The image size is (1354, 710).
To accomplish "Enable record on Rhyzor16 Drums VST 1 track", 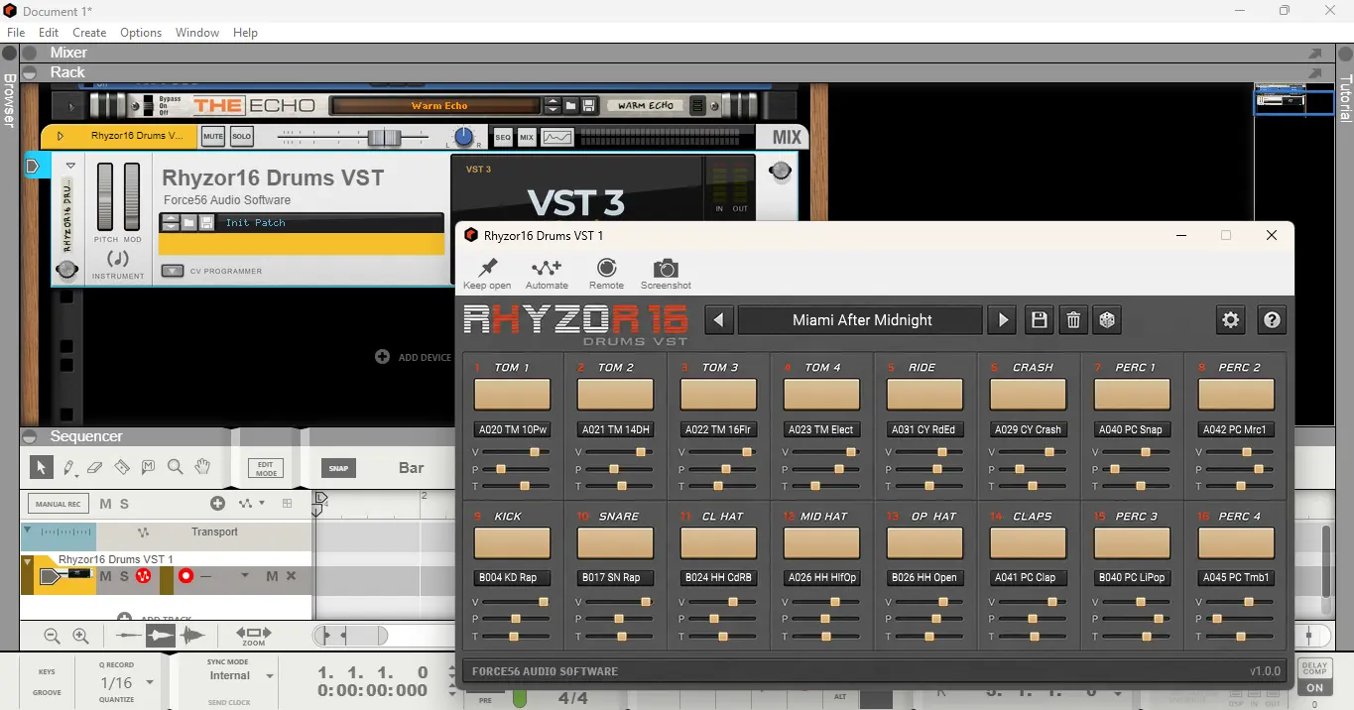I will click(185, 576).
